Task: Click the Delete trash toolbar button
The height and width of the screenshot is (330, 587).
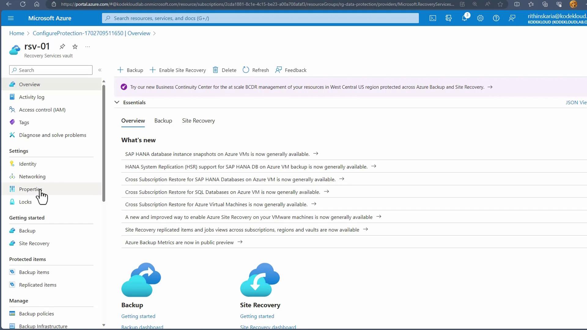Action: (224, 70)
